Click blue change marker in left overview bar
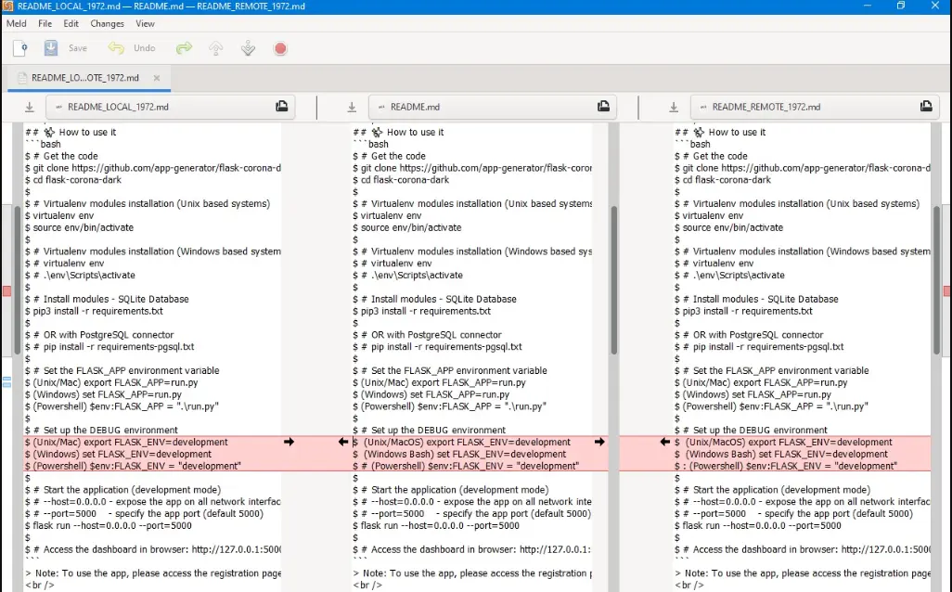The width and height of the screenshot is (952, 592). click(x=6, y=382)
